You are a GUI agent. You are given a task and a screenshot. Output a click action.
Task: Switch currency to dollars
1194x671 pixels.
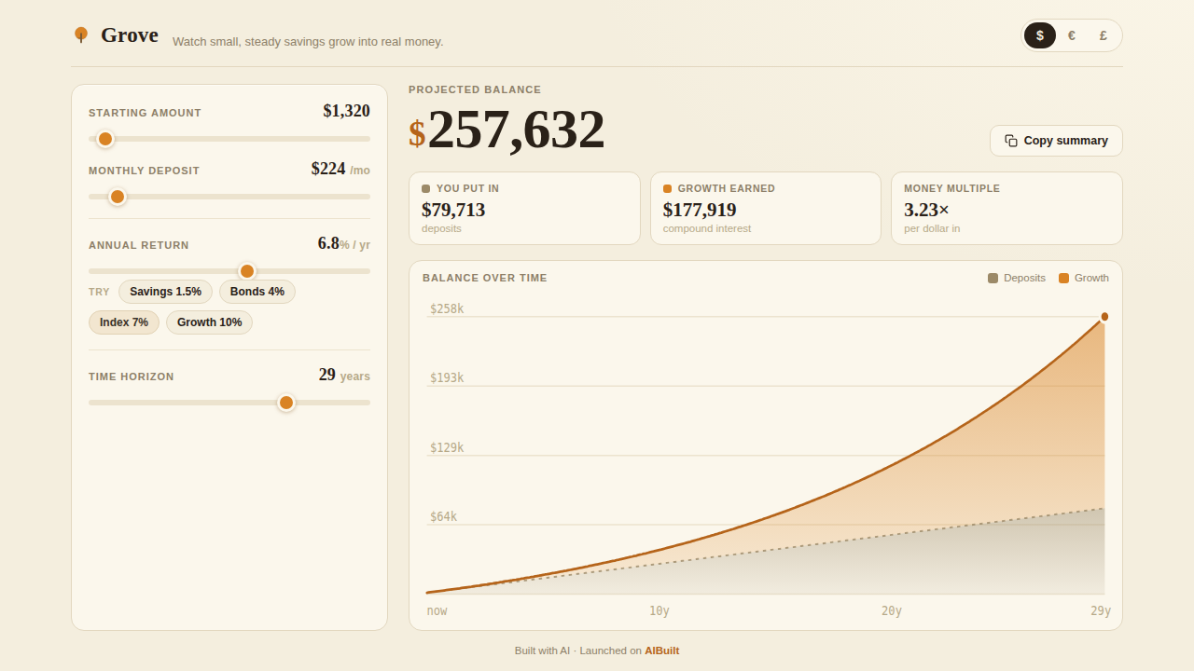tap(1040, 35)
